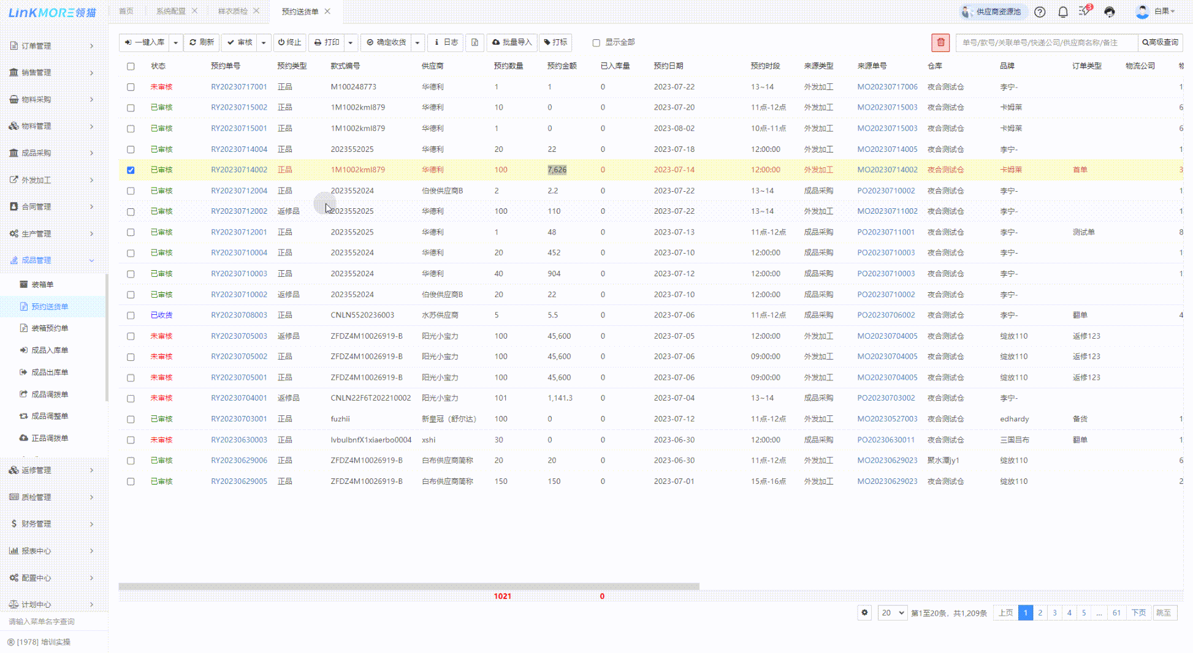Go to page 2 in pagination

point(1040,613)
